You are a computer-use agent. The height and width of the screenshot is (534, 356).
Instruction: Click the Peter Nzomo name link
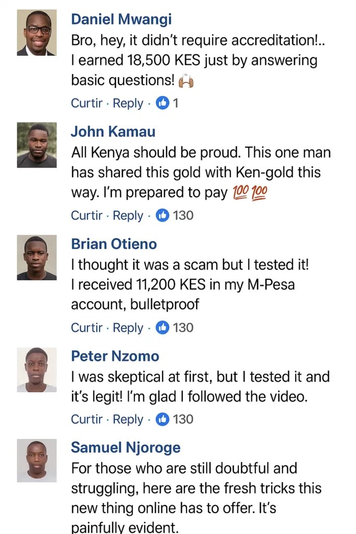[115, 356]
